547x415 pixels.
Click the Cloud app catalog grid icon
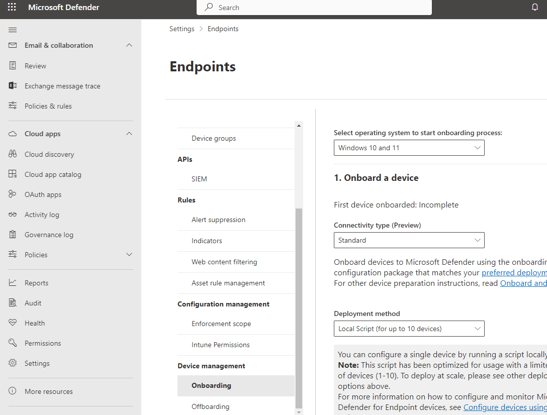coord(13,174)
